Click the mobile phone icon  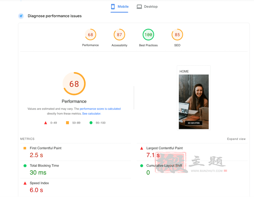[x=113, y=7]
